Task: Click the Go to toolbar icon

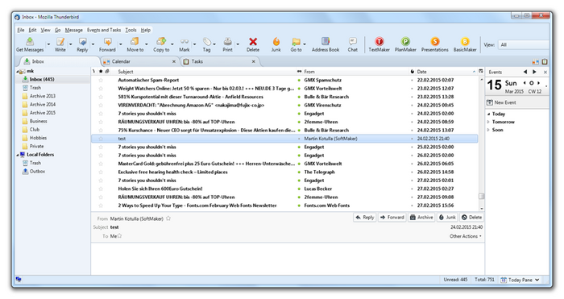Action: (296, 41)
